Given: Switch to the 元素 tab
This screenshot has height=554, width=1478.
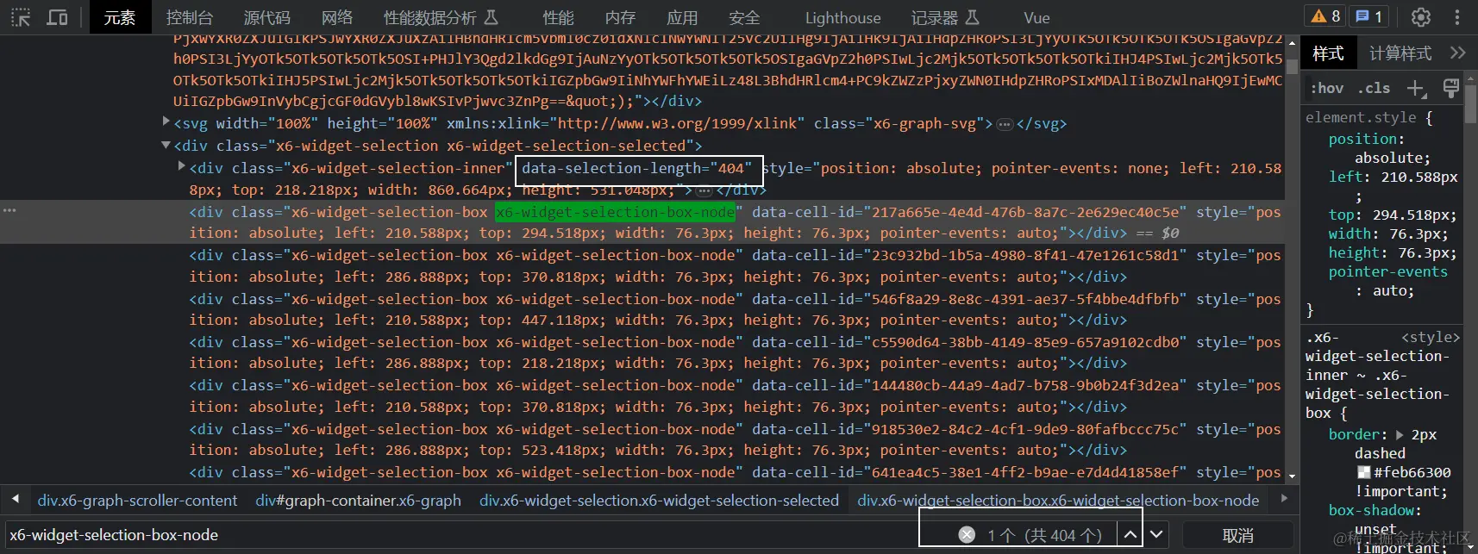Looking at the screenshot, I should (x=119, y=17).
